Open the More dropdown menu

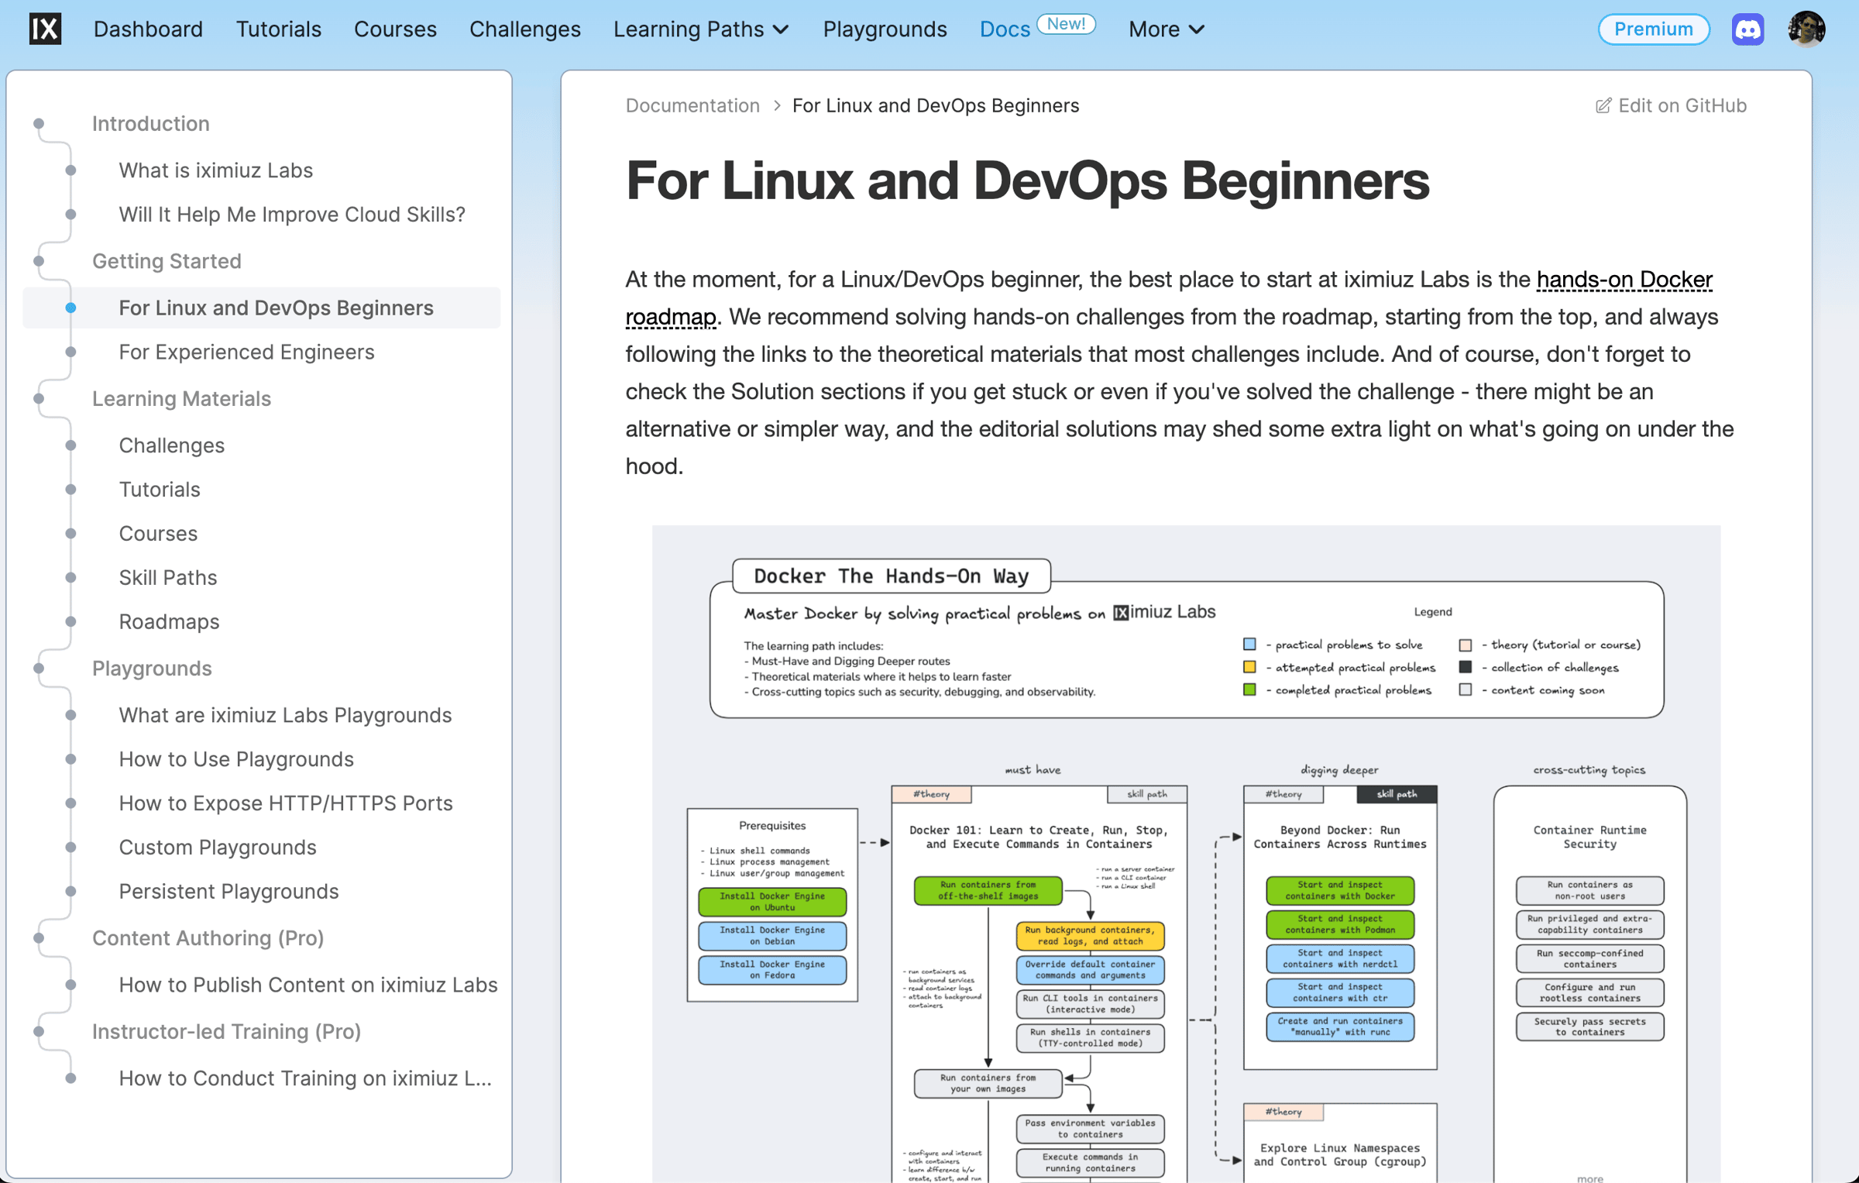[1166, 29]
